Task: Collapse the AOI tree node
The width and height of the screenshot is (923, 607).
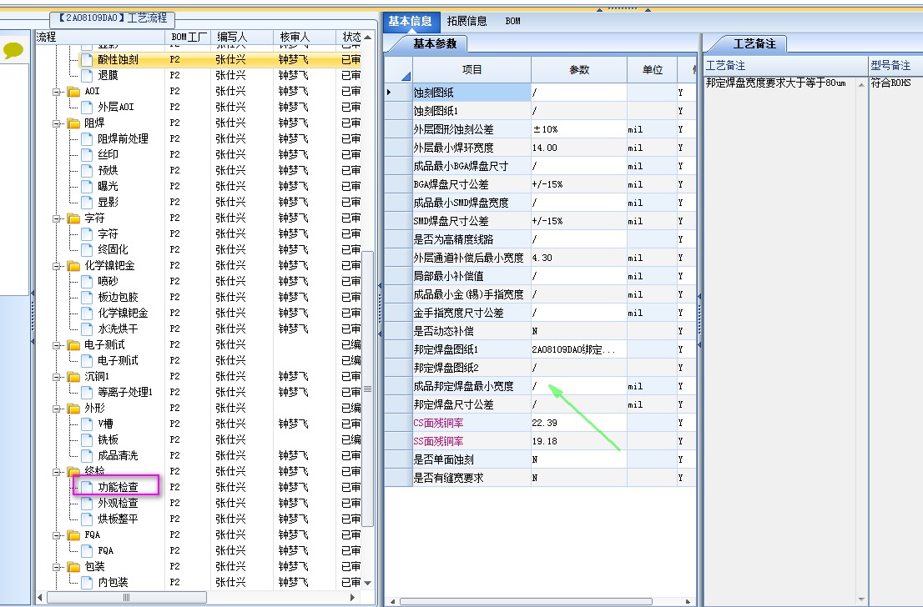Action: (57, 92)
